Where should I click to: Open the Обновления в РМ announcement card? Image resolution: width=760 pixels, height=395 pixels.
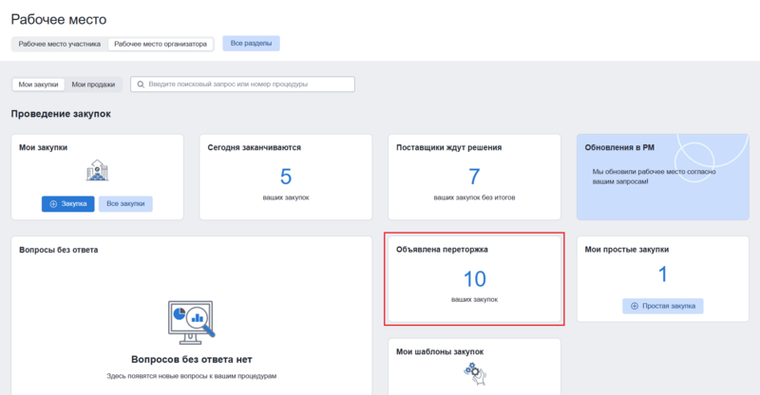[x=662, y=176]
